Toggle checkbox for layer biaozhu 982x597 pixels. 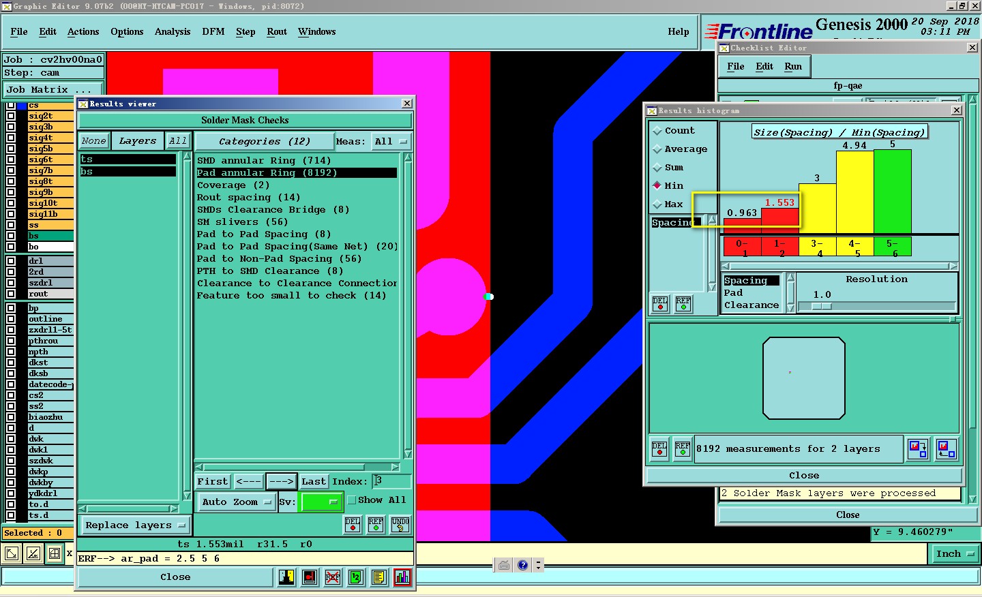tap(10, 417)
